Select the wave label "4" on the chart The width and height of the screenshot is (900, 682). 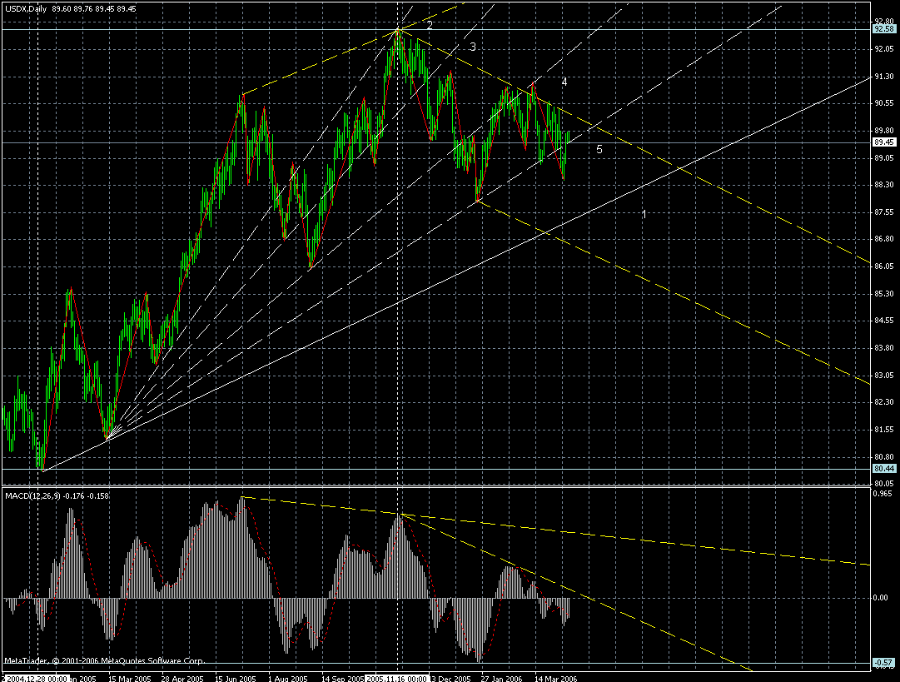(x=564, y=82)
